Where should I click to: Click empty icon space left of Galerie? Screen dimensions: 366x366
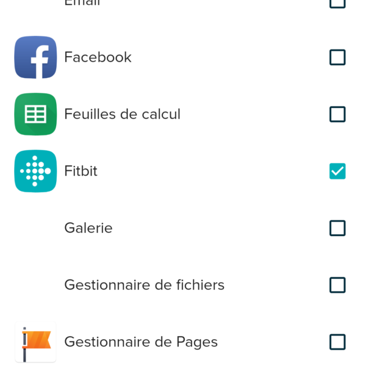point(35,228)
